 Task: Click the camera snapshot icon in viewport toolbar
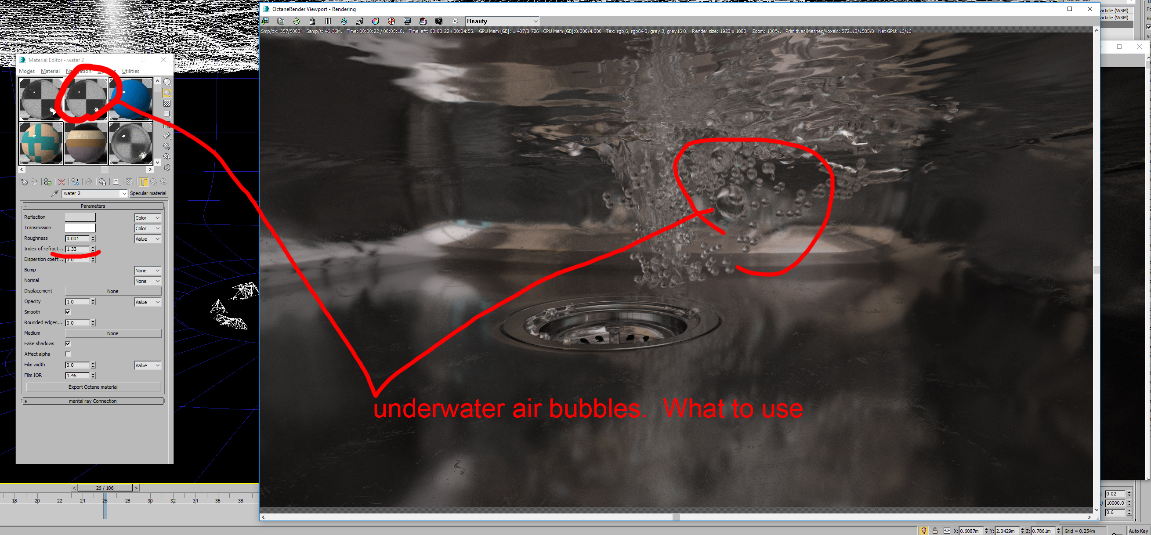439,21
